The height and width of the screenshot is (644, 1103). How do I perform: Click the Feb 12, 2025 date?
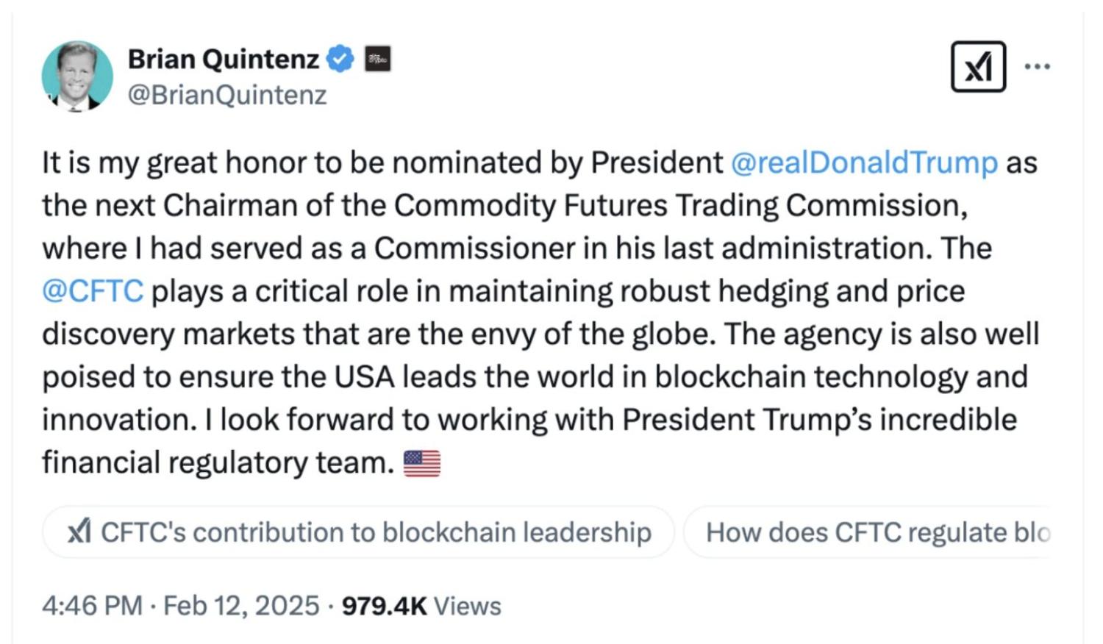[x=241, y=606]
